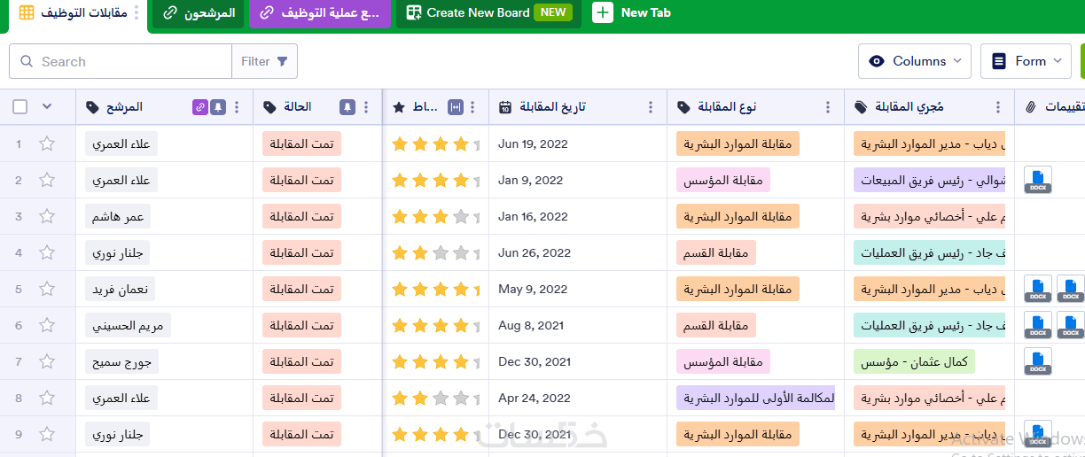Set the star rating in row 8
The width and height of the screenshot is (1085, 457).
(435, 398)
